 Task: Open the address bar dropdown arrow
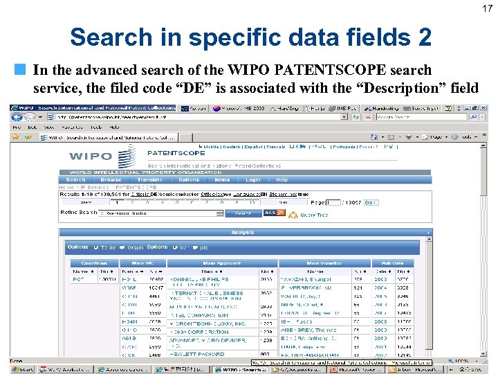pyautogui.click(x=344, y=117)
